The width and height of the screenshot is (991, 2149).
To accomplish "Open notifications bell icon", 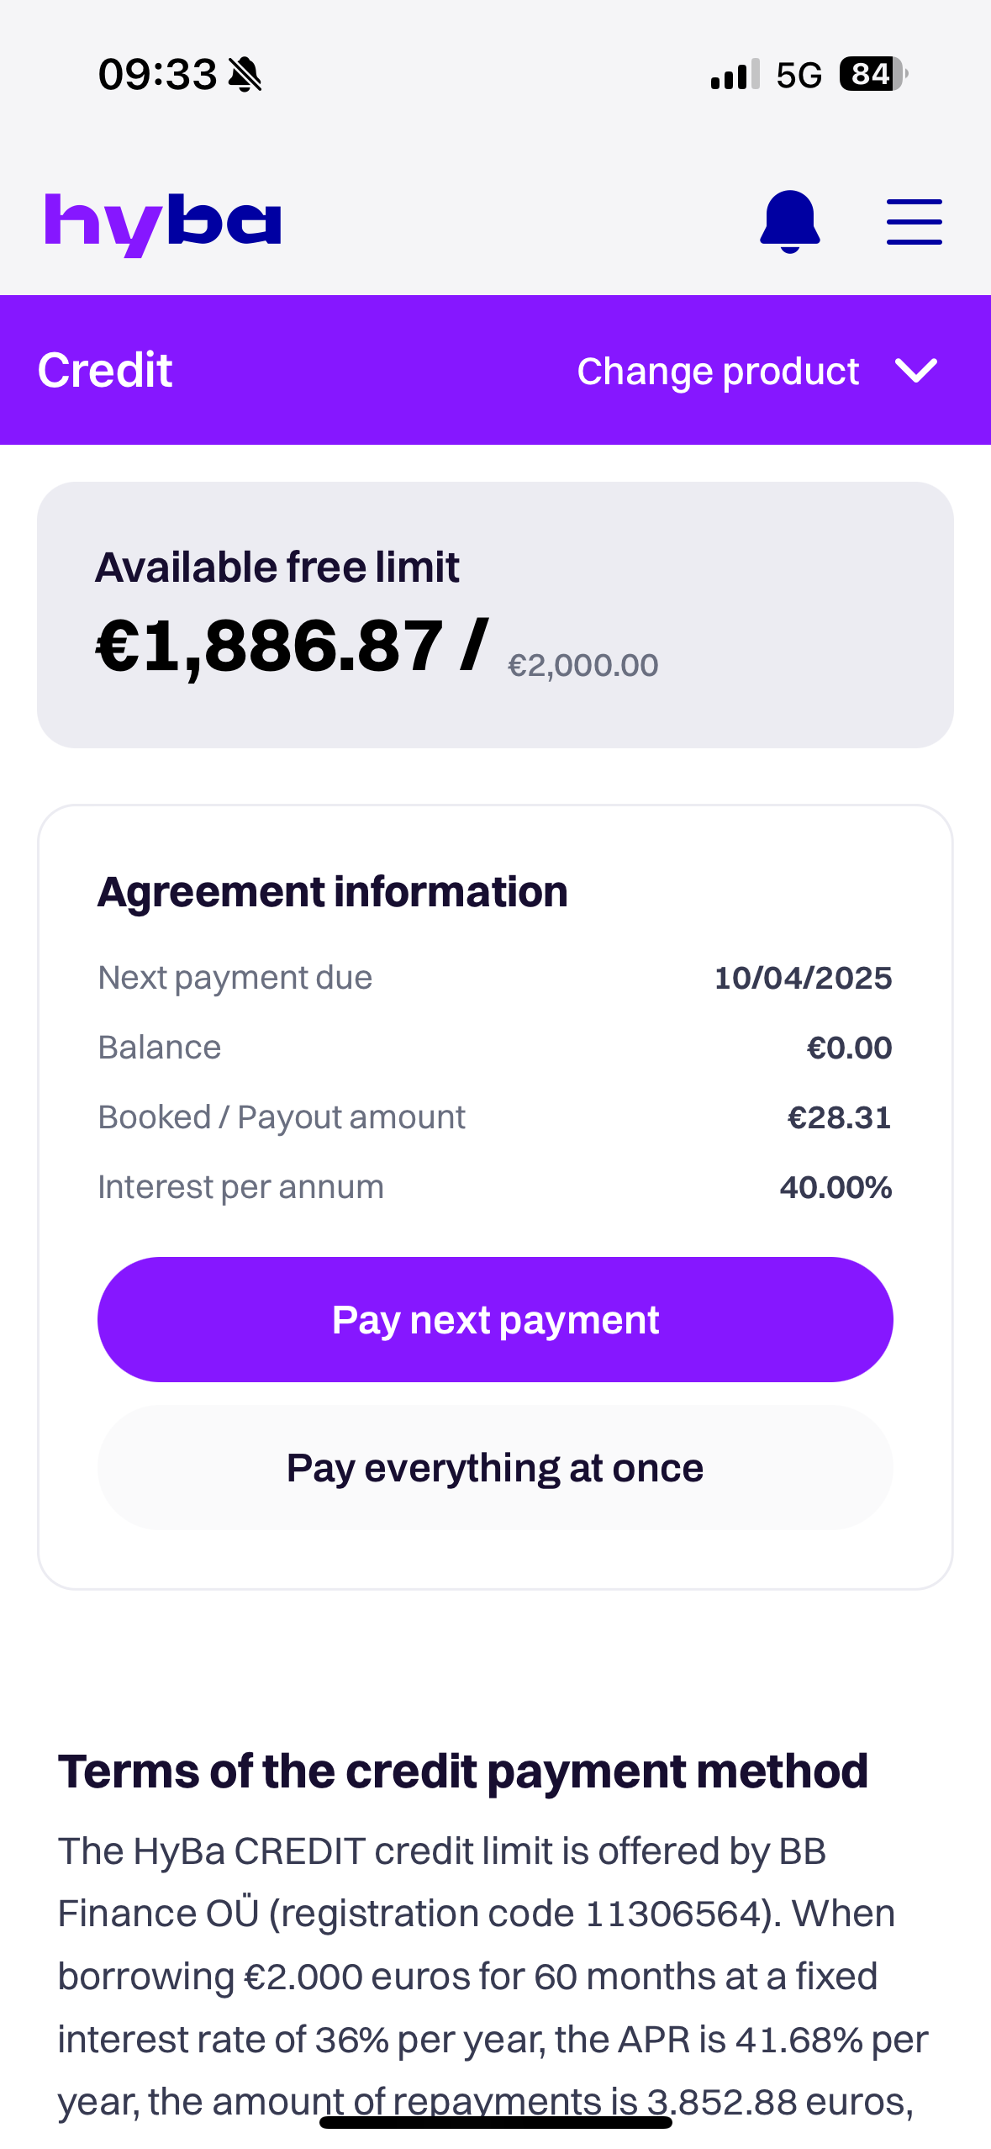I will (789, 221).
